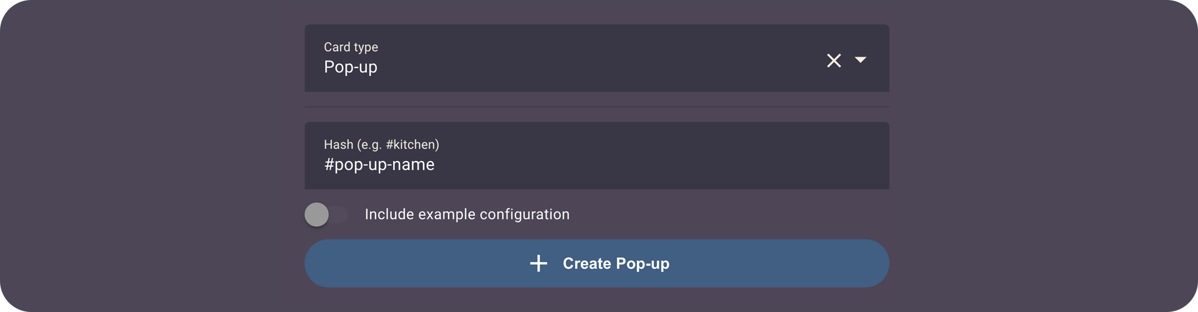The width and height of the screenshot is (1198, 312).
Task: Click the Create Pop-up text label
Action: 616,263
